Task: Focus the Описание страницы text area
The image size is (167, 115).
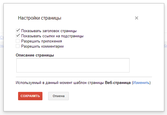Action: pos(73,65)
